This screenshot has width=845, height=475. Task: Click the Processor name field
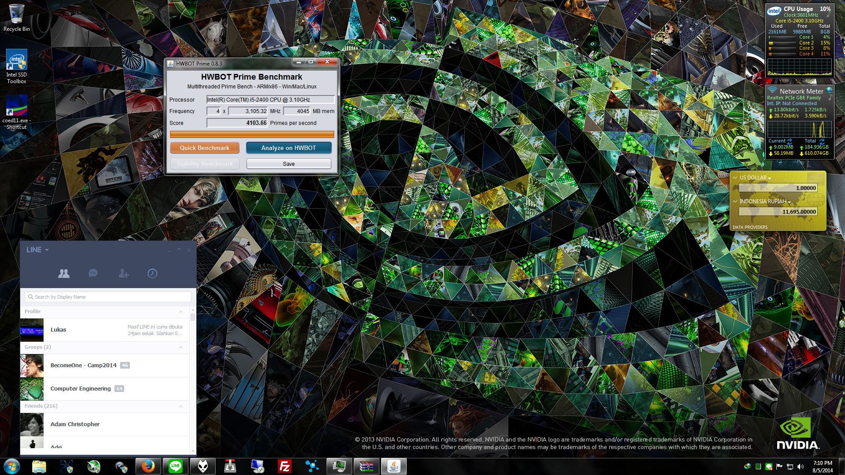click(271, 99)
